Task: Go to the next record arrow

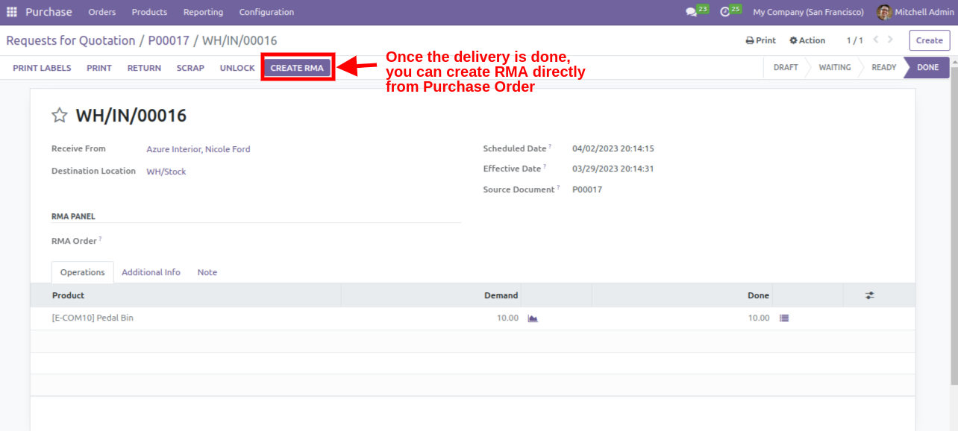Action: coord(890,40)
